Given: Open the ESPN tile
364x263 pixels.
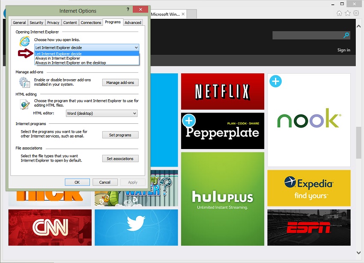Looking at the screenshot, I should 309,227.
